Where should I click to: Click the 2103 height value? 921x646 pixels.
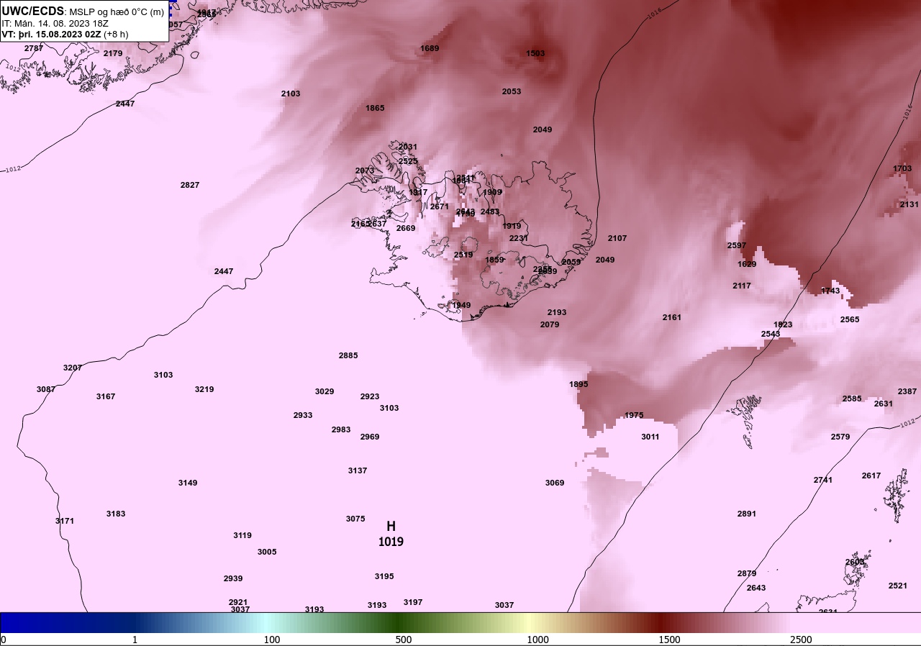291,94
